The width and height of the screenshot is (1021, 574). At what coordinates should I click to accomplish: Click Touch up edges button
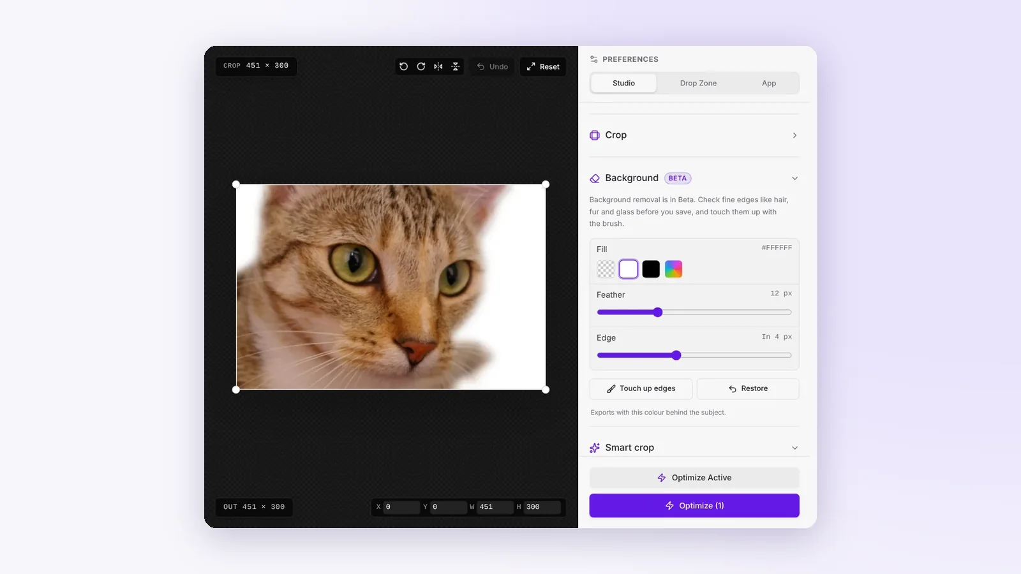[641, 388]
